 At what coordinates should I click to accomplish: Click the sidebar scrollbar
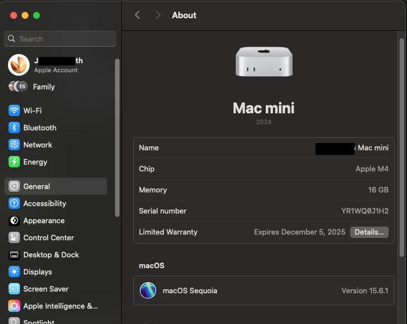click(x=117, y=138)
